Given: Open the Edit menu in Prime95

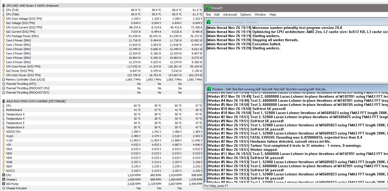Looking at the screenshot, I should tap(217, 15).
